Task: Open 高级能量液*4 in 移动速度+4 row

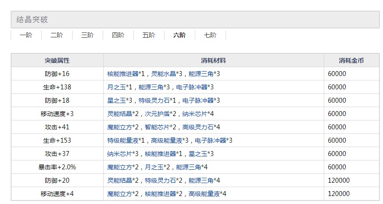Action: (x=208, y=194)
